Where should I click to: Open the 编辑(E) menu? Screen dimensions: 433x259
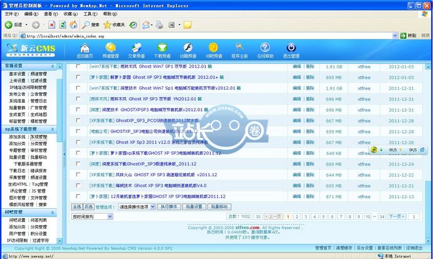coord(31,14)
